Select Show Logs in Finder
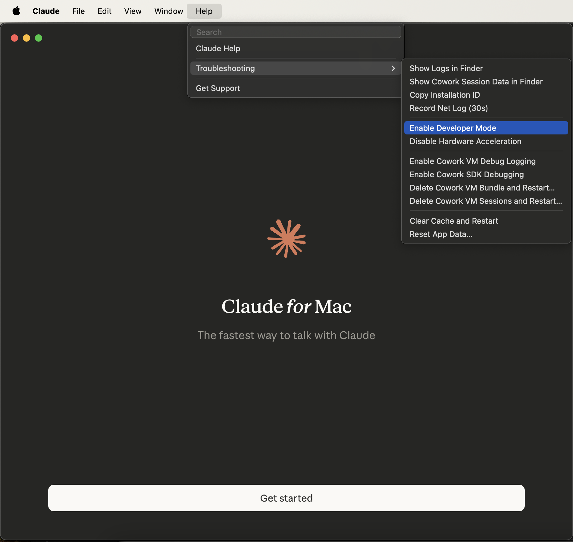The image size is (573, 542). click(x=446, y=68)
